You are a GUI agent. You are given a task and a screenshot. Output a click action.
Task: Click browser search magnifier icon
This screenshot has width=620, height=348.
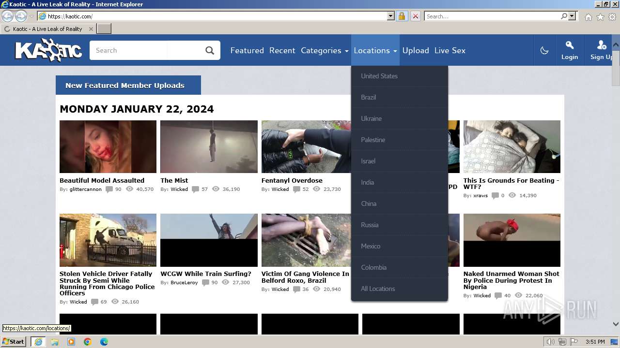pyautogui.click(x=564, y=16)
